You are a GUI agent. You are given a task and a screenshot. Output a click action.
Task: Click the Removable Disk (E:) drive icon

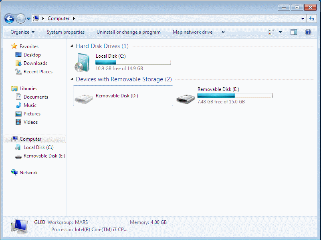18,155
